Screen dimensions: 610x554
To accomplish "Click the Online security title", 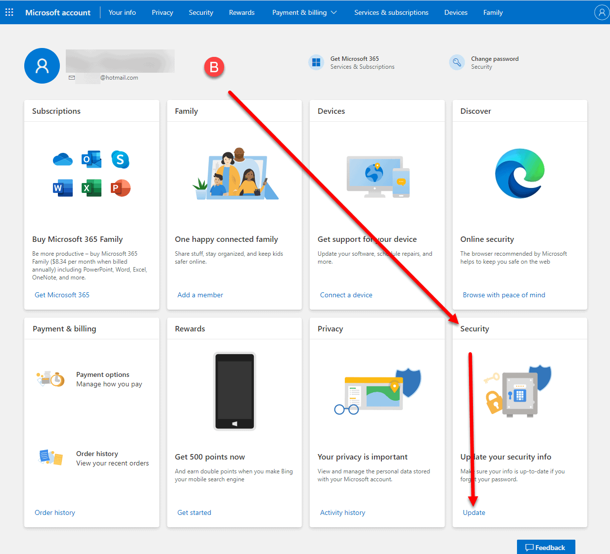I will coord(487,239).
